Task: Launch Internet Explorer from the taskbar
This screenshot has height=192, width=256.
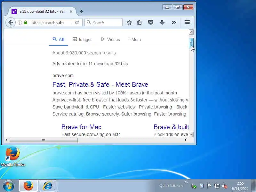Action: click(47, 186)
